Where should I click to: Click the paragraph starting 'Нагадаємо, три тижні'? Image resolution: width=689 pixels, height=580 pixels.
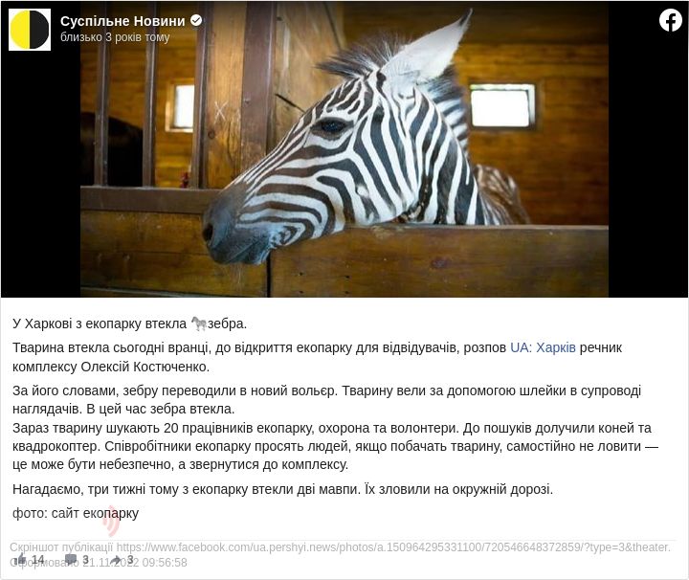282,489
